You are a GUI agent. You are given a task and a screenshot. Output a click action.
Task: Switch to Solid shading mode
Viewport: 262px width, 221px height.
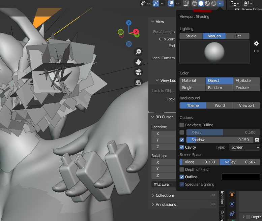tap(201, 3)
